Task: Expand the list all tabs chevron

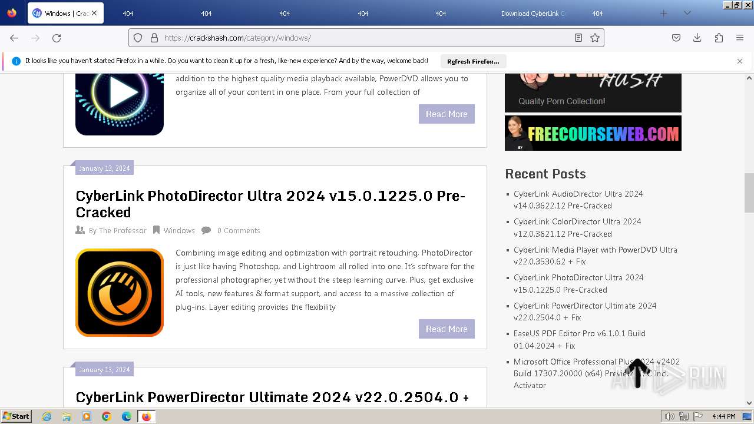Action: 687,13
